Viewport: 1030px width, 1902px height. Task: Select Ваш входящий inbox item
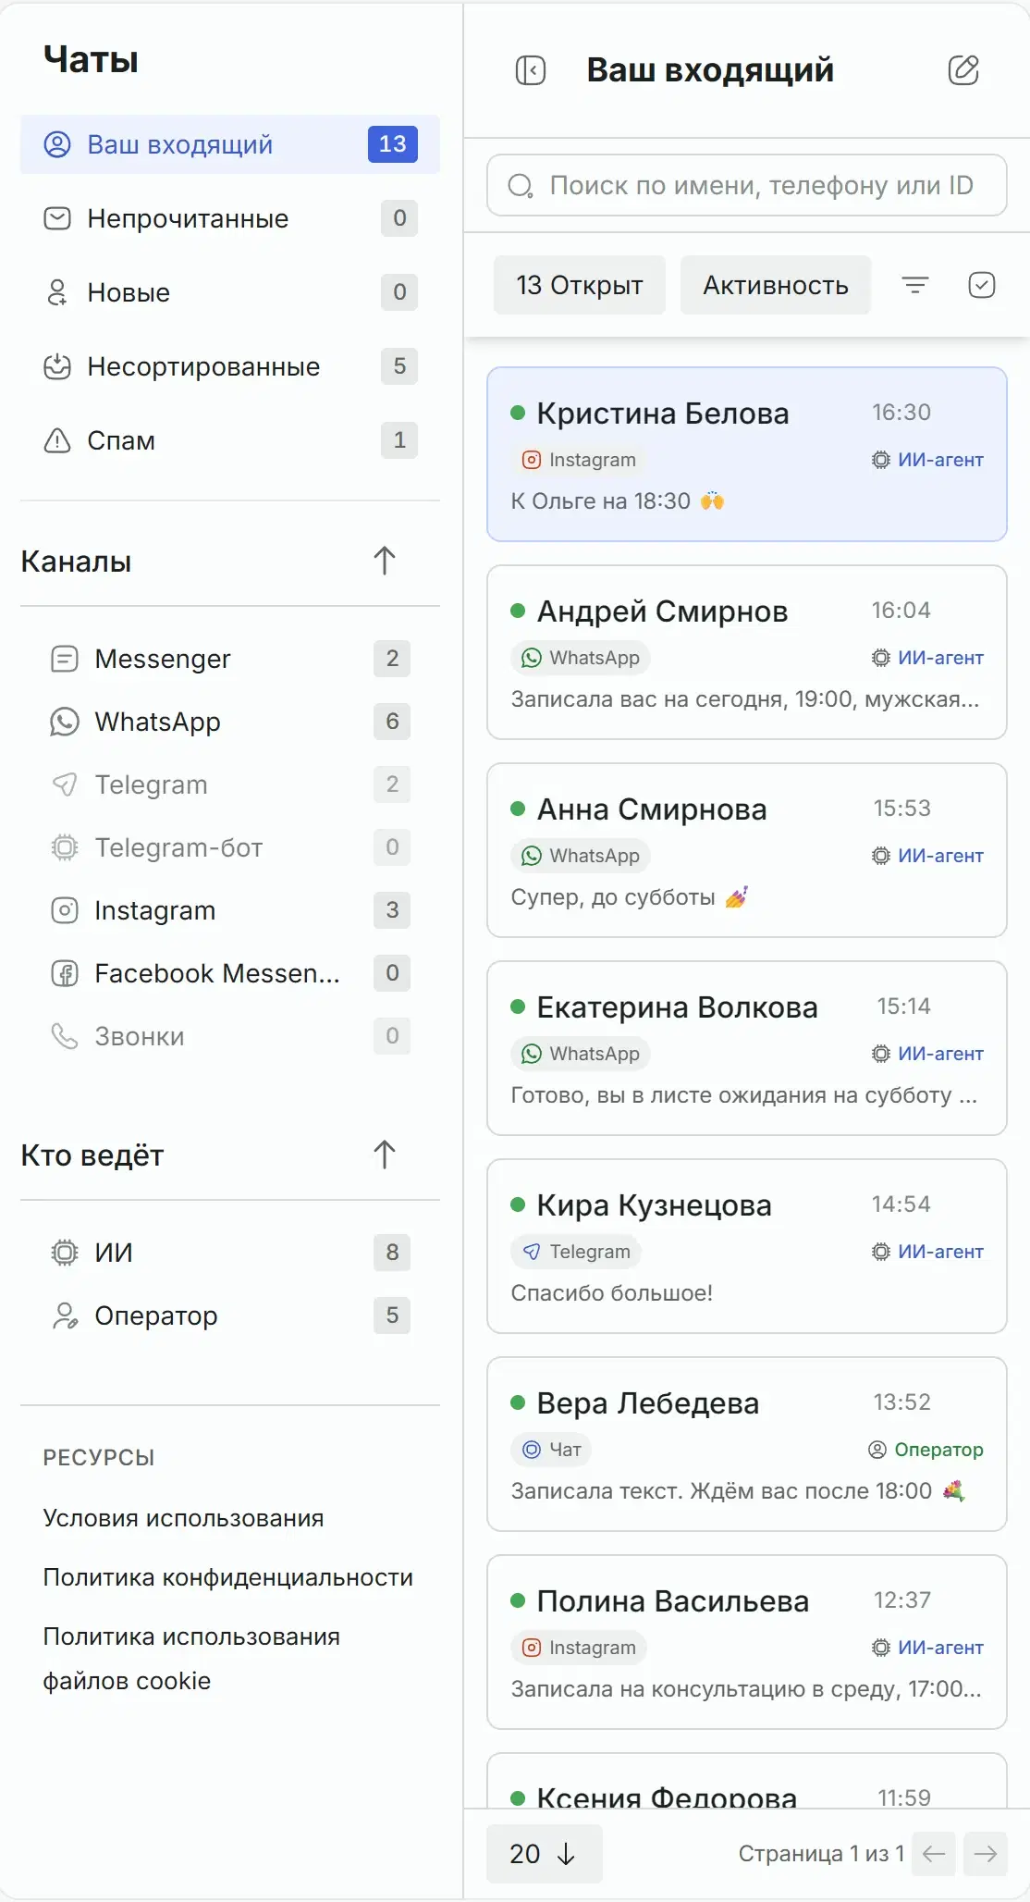point(230,144)
